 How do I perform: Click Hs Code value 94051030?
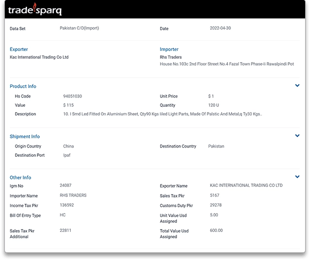coord(72,96)
